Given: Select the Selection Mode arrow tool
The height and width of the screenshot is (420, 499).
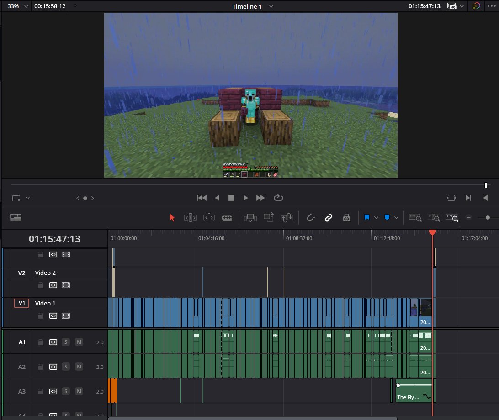Looking at the screenshot, I should tap(172, 218).
